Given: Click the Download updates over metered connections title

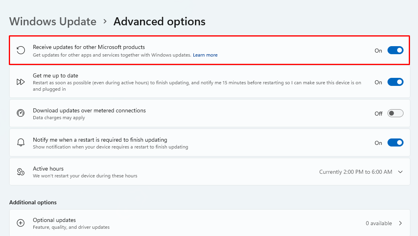Looking at the screenshot, I should click(89, 110).
